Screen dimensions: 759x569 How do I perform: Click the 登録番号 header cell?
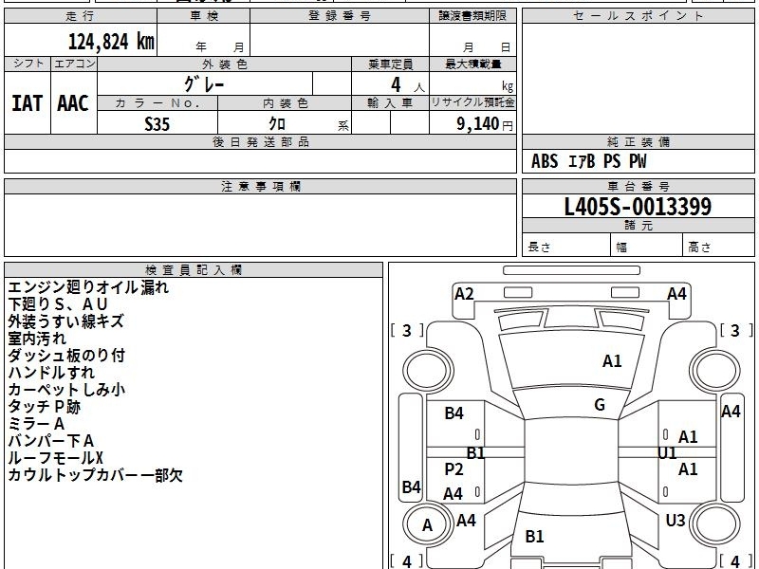pyautogui.click(x=340, y=16)
